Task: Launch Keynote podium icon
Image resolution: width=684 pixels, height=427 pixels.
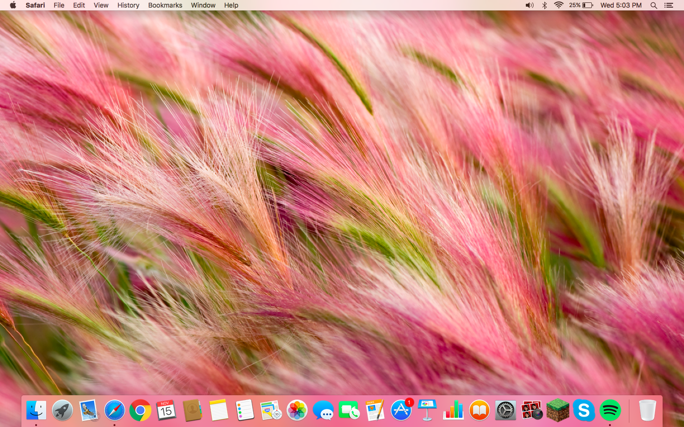Action: click(x=427, y=410)
